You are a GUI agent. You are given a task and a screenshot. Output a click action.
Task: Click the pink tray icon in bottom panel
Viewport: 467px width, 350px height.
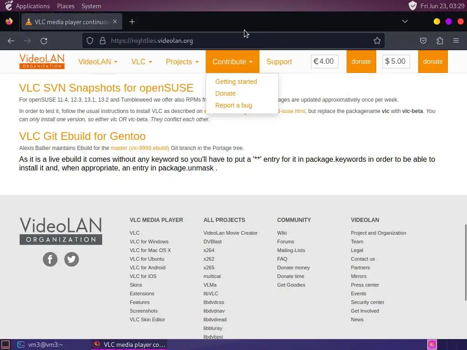(x=432, y=345)
